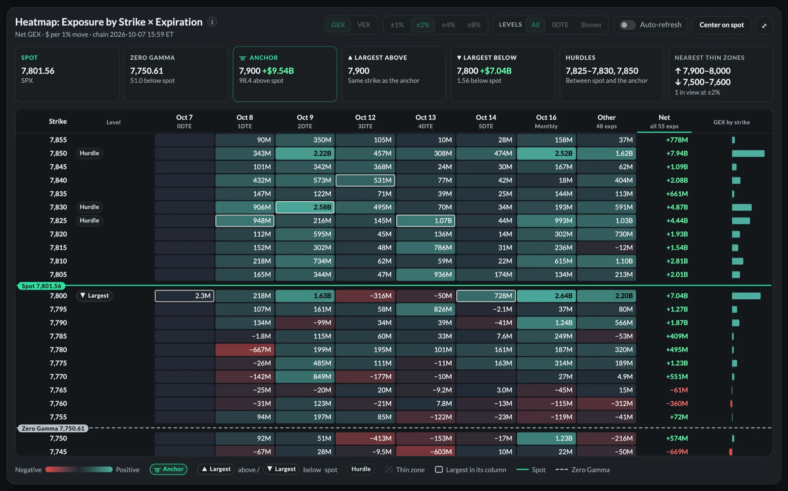
Task: Click the Oct 16 Monthly column header
Action: (x=546, y=122)
